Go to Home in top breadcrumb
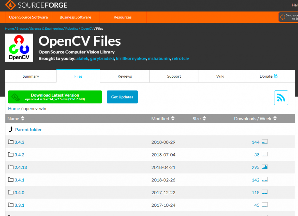298x216 pixels. [9, 28]
